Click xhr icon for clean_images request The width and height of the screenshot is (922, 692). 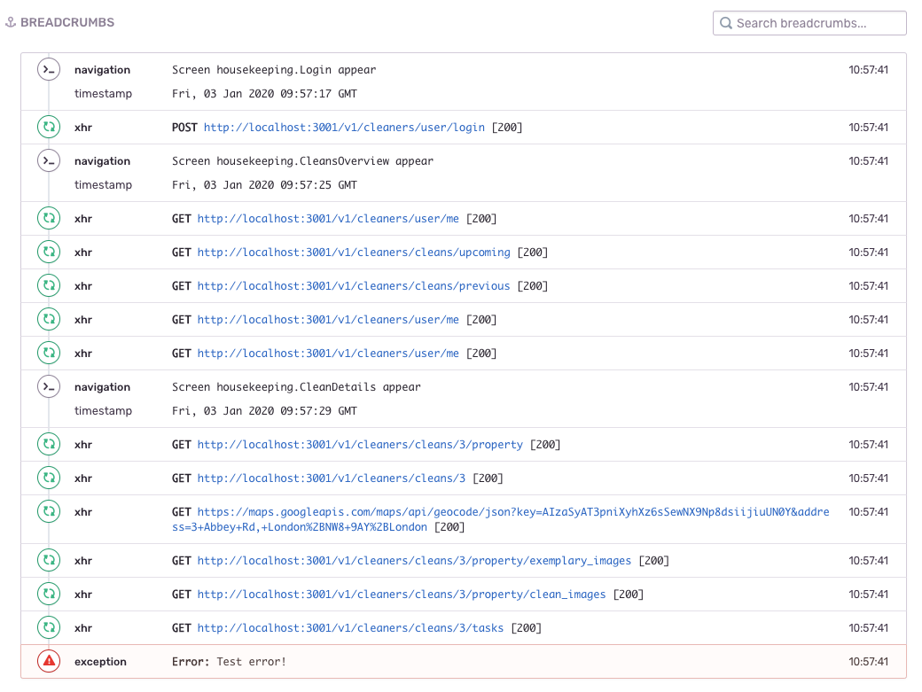coord(49,594)
